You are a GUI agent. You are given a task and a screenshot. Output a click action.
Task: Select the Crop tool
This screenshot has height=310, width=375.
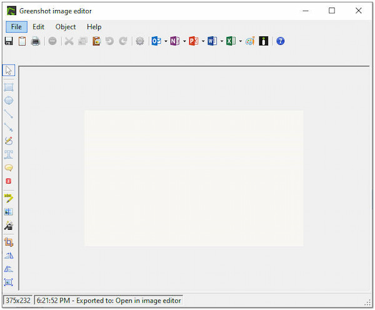(x=9, y=242)
